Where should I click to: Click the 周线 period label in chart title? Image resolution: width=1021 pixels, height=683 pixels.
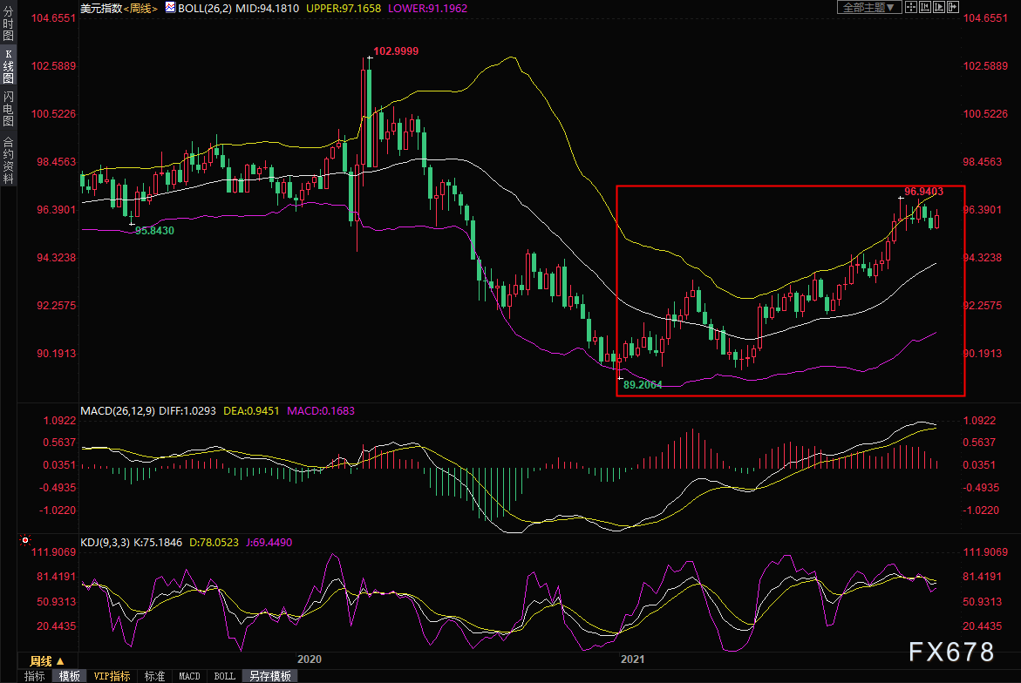140,9
